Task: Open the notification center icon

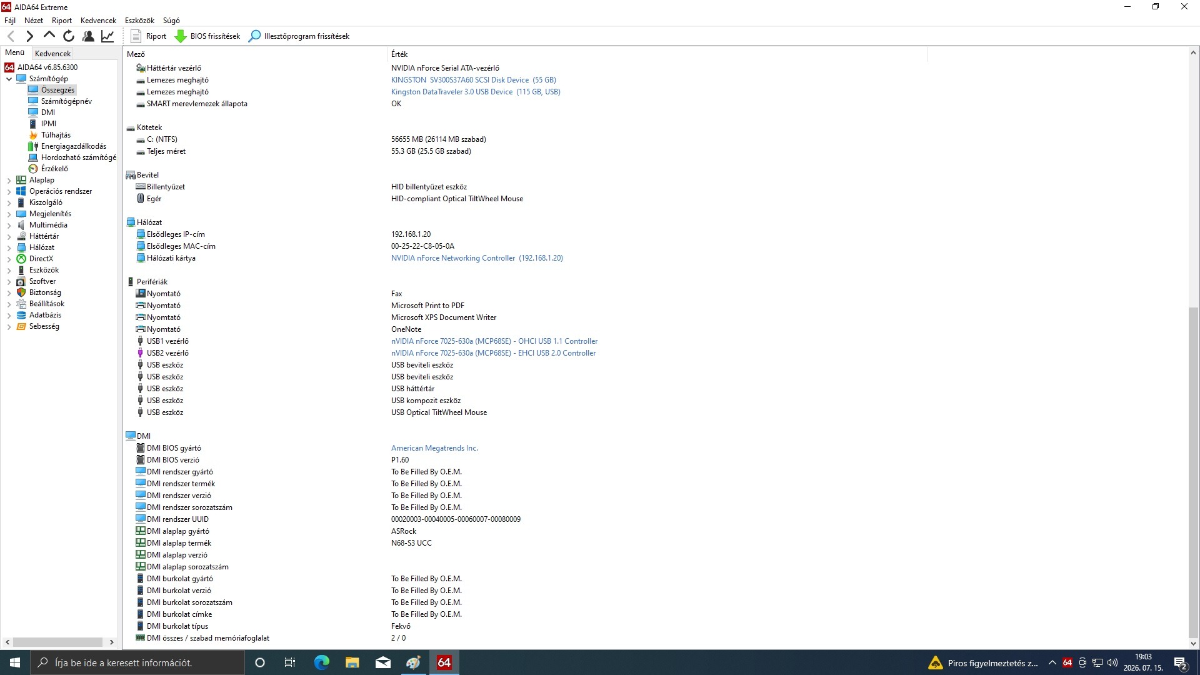Action: (1181, 662)
